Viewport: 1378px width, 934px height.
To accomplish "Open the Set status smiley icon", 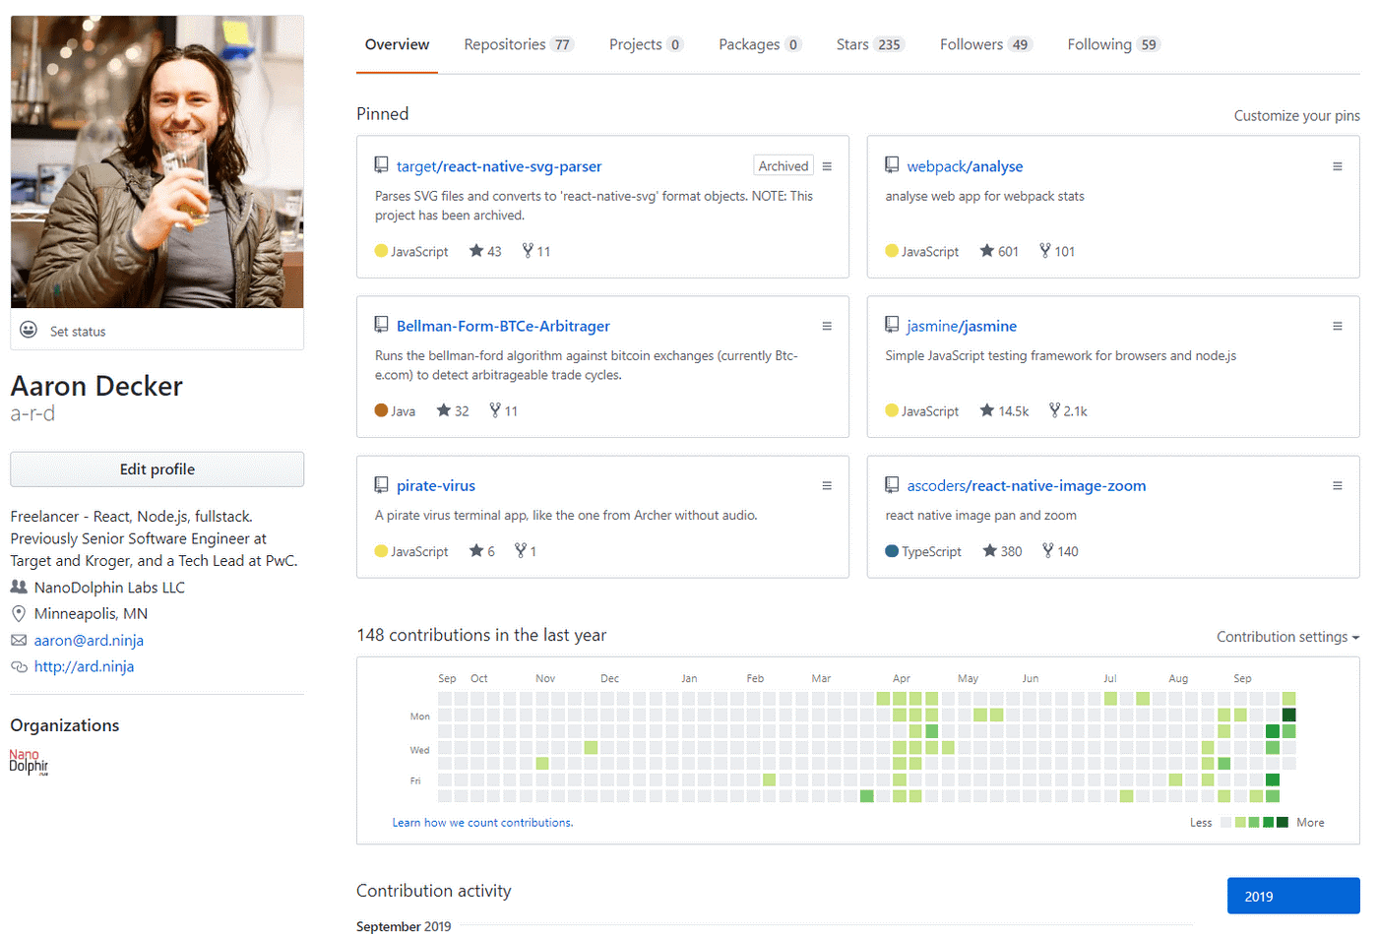I will pyautogui.click(x=29, y=331).
